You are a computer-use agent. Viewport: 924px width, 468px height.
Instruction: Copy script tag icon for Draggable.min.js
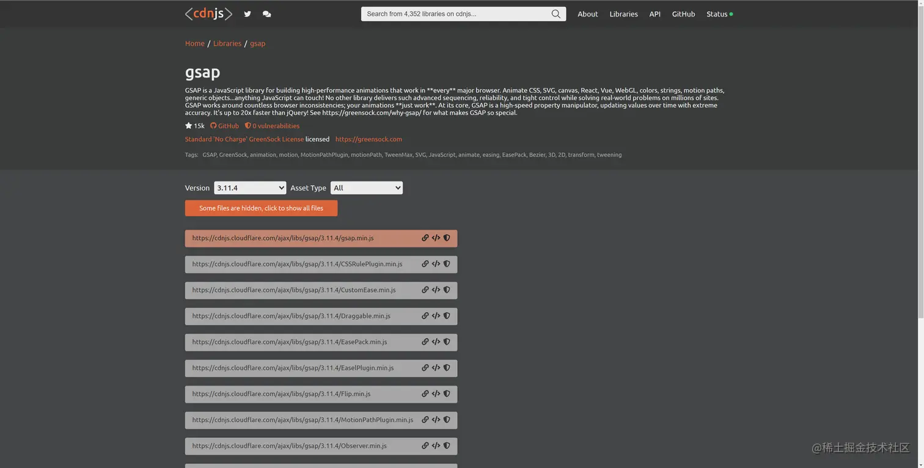[x=436, y=316]
